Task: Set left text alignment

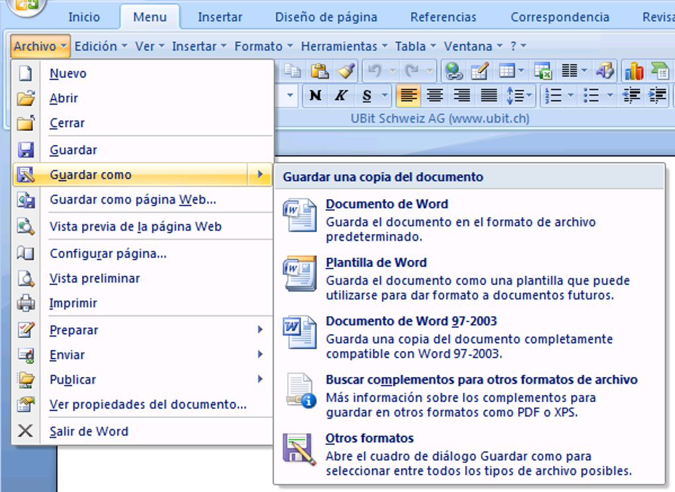Action: pos(408,95)
